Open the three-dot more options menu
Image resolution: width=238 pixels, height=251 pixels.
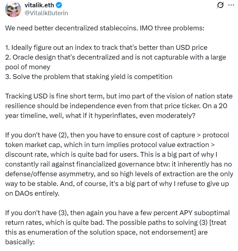233,5
